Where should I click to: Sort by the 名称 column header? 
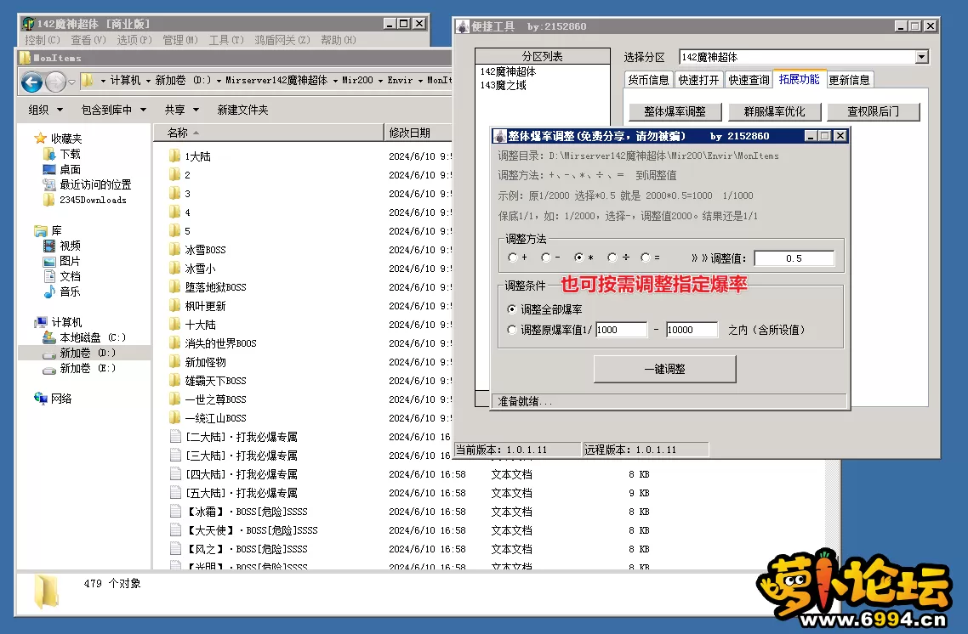point(269,133)
